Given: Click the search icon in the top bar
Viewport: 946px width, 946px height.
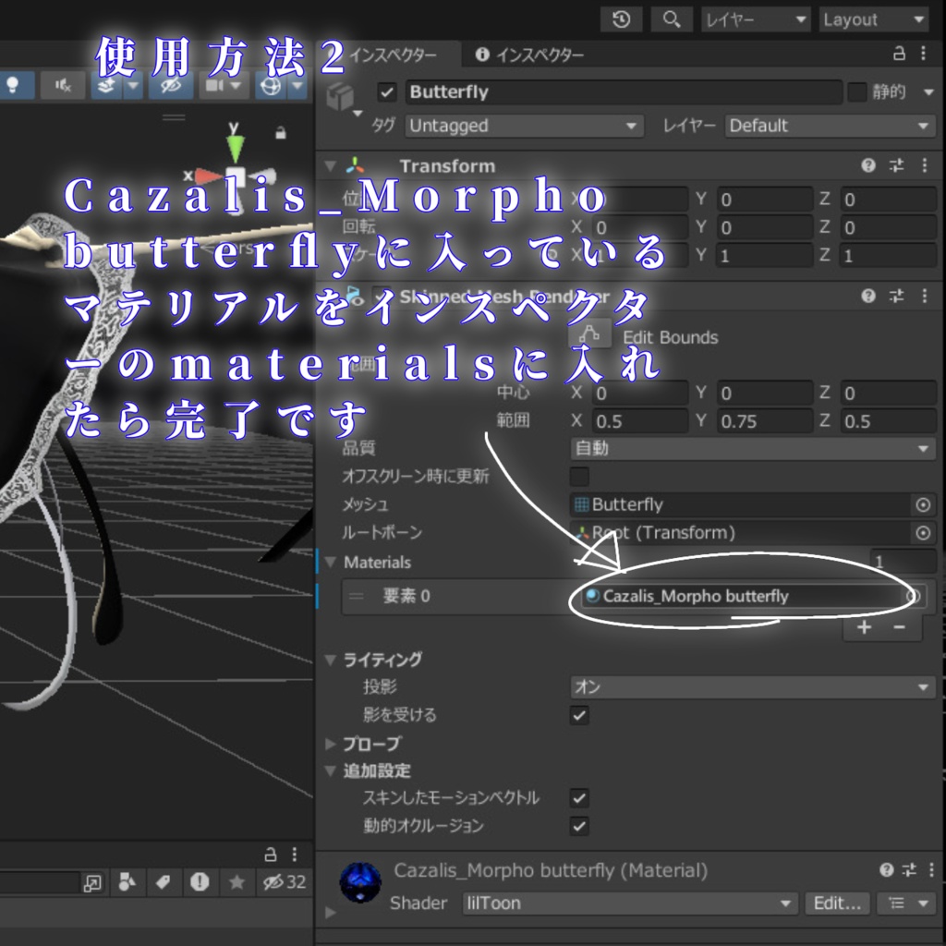Looking at the screenshot, I should pyautogui.click(x=672, y=18).
